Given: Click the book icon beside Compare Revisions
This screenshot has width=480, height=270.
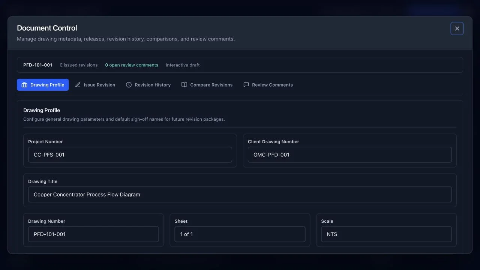Looking at the screenshot, I should click(184, 85).
